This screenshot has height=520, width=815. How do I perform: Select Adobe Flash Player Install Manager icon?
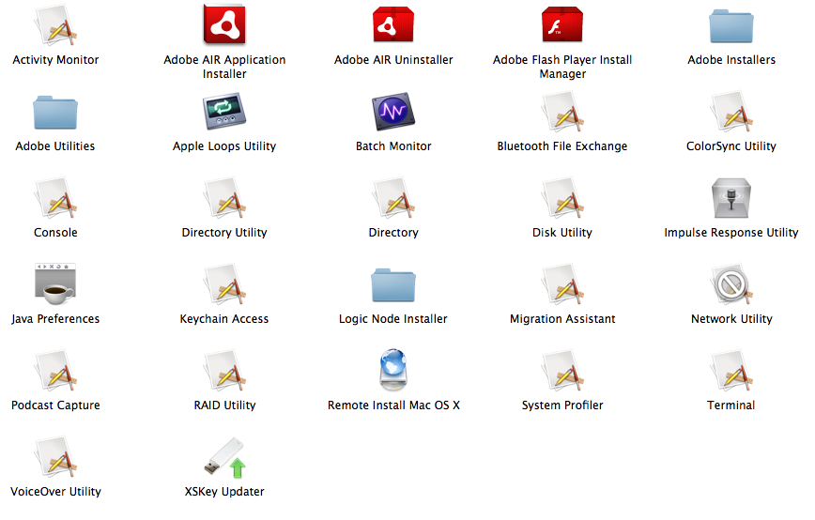tap(562, 24)
